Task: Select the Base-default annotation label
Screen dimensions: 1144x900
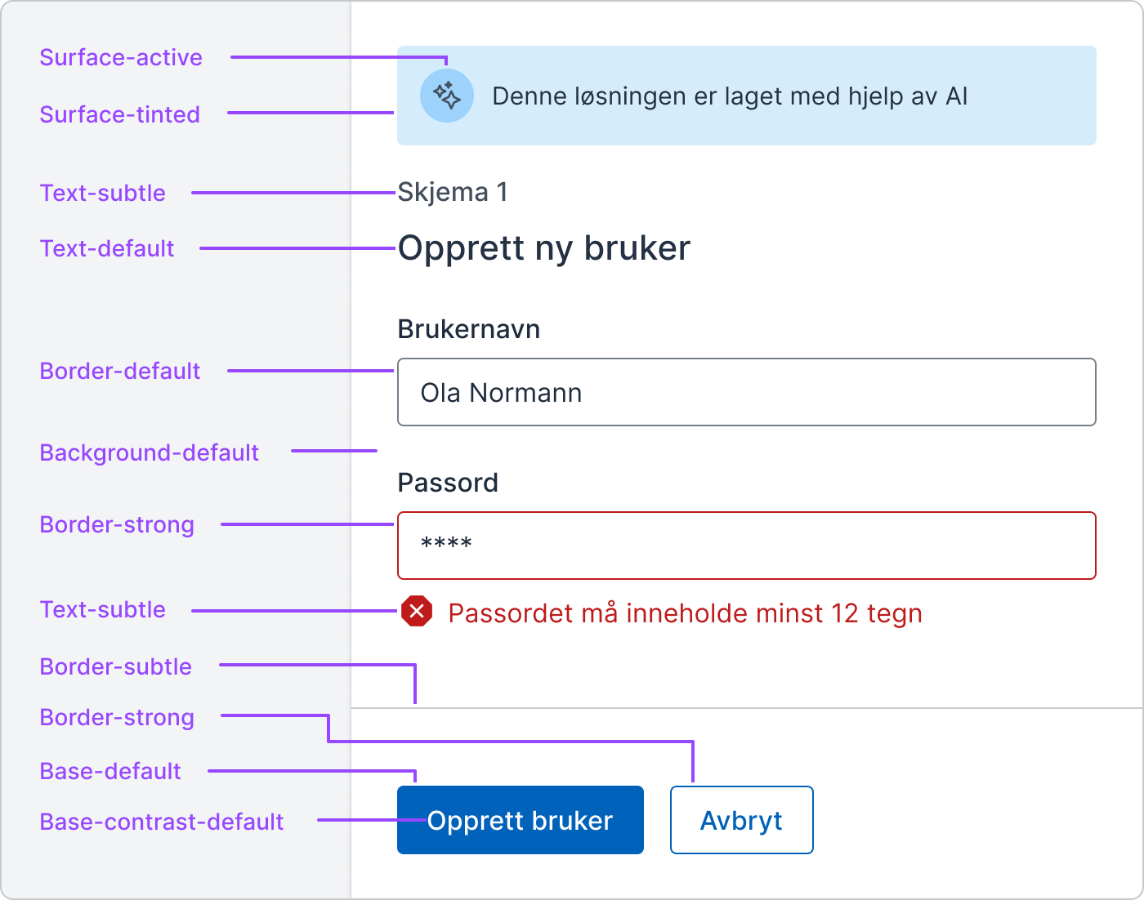Action: [110, 771]
